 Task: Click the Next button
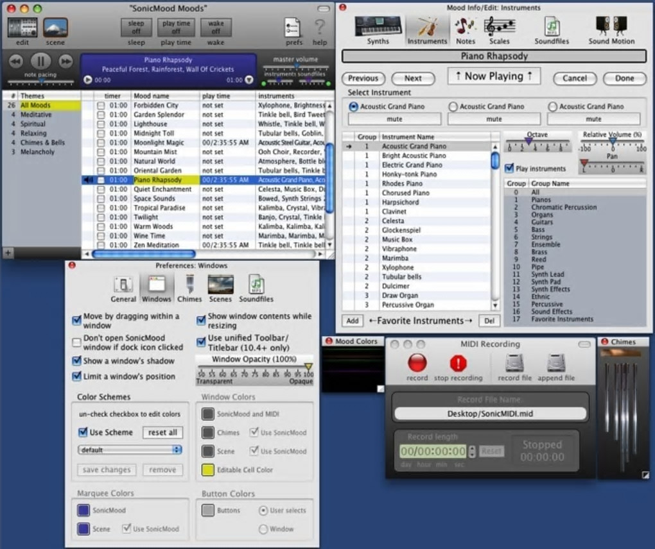pos(413,78)
